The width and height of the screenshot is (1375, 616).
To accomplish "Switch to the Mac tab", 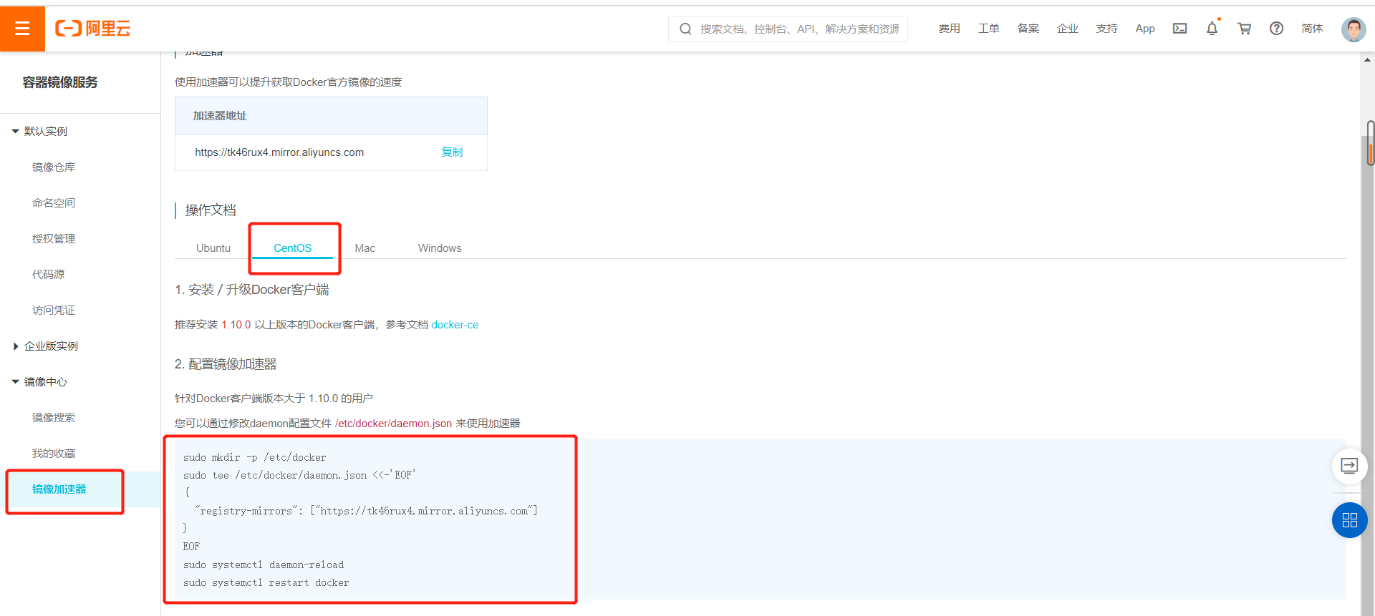I will click(365, 248).
